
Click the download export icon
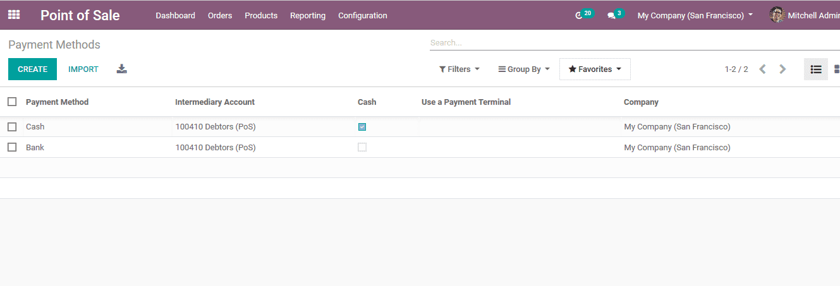(122, 69)
